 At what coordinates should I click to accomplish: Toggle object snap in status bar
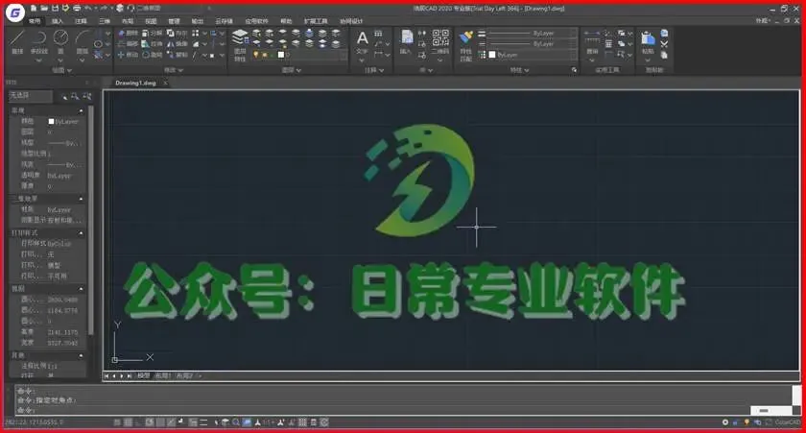160,422
